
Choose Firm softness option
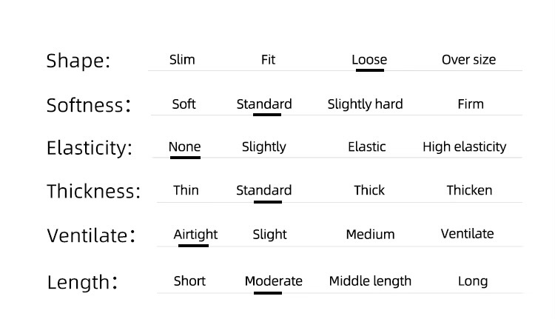[x=471, y=104]
